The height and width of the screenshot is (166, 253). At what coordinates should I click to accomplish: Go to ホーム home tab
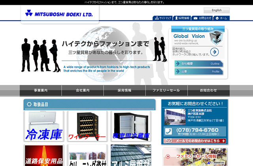(x=221, y=18)
